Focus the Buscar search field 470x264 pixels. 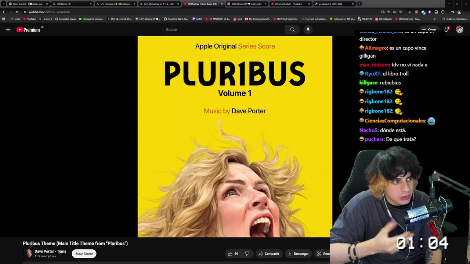click(x=224, y=29)
